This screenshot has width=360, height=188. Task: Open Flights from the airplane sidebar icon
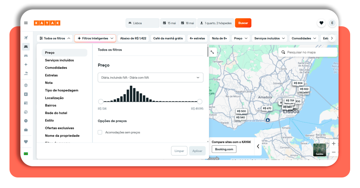click(26, 38)
